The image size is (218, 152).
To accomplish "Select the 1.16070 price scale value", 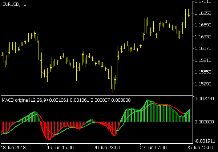I will pos(203,48).
